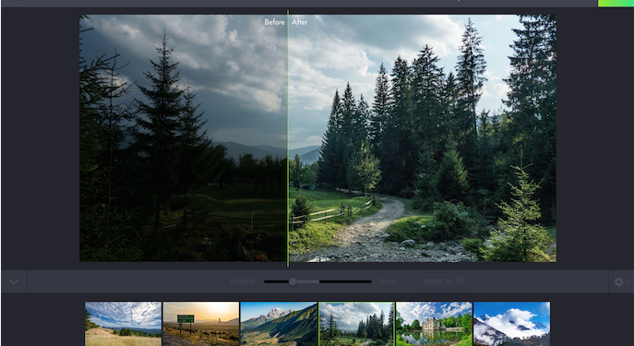634x346 pixels.
Task: Select the castle lake reflection thumbnail
Action: click(x=434, y=324)
